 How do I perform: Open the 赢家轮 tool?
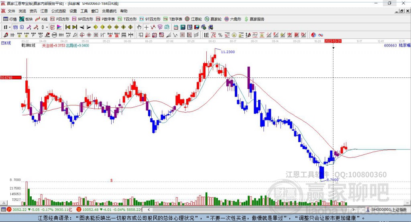coord(213,19)
